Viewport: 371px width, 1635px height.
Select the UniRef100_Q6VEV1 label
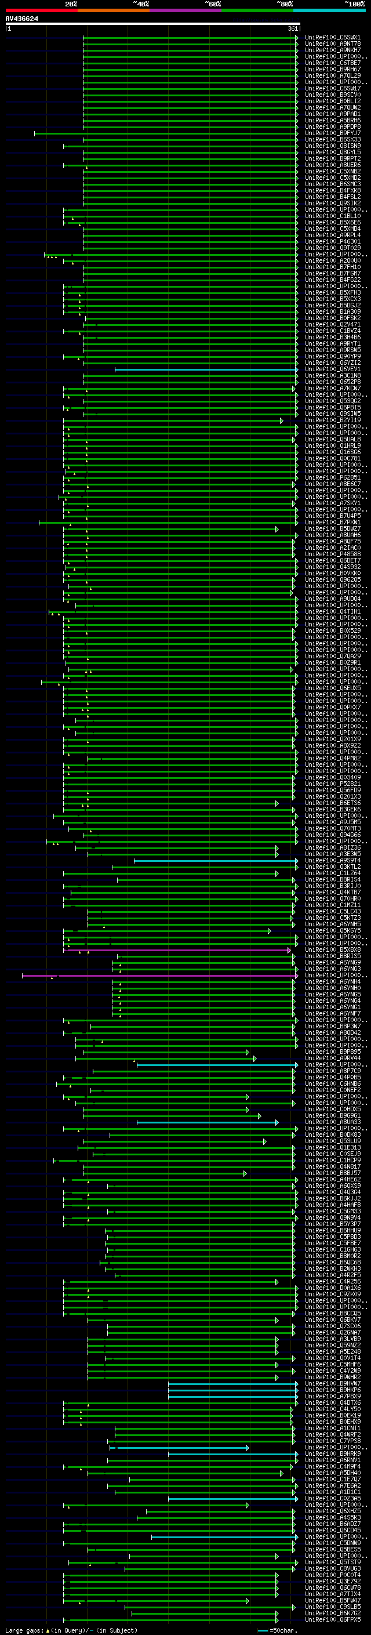(333, 369)
